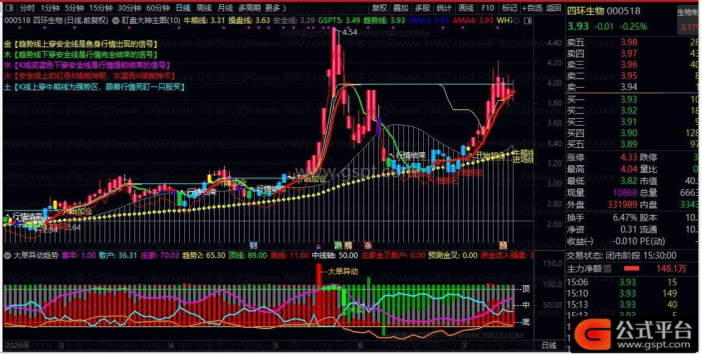Expand the 大单异动趋势 sub-indicator dropdown arrow
This screenshot has height=355, width=702.
pos(7,256)
